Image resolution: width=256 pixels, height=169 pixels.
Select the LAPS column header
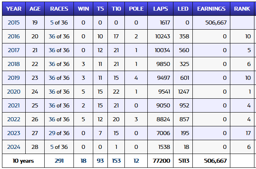click(x=160, y=8)
